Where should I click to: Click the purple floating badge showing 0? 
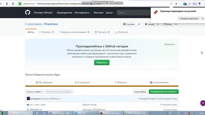(203, 103)
